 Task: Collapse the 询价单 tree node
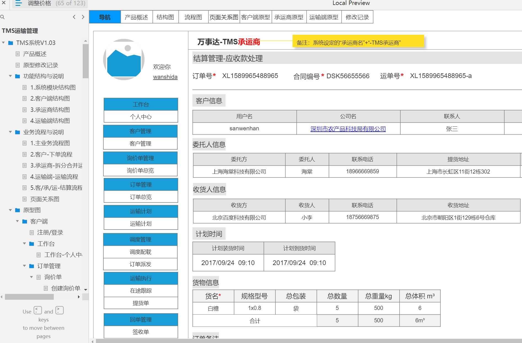click(32, 277)
